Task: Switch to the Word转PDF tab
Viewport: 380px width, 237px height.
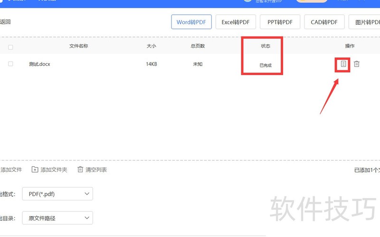Action: (x=191, y=22)
